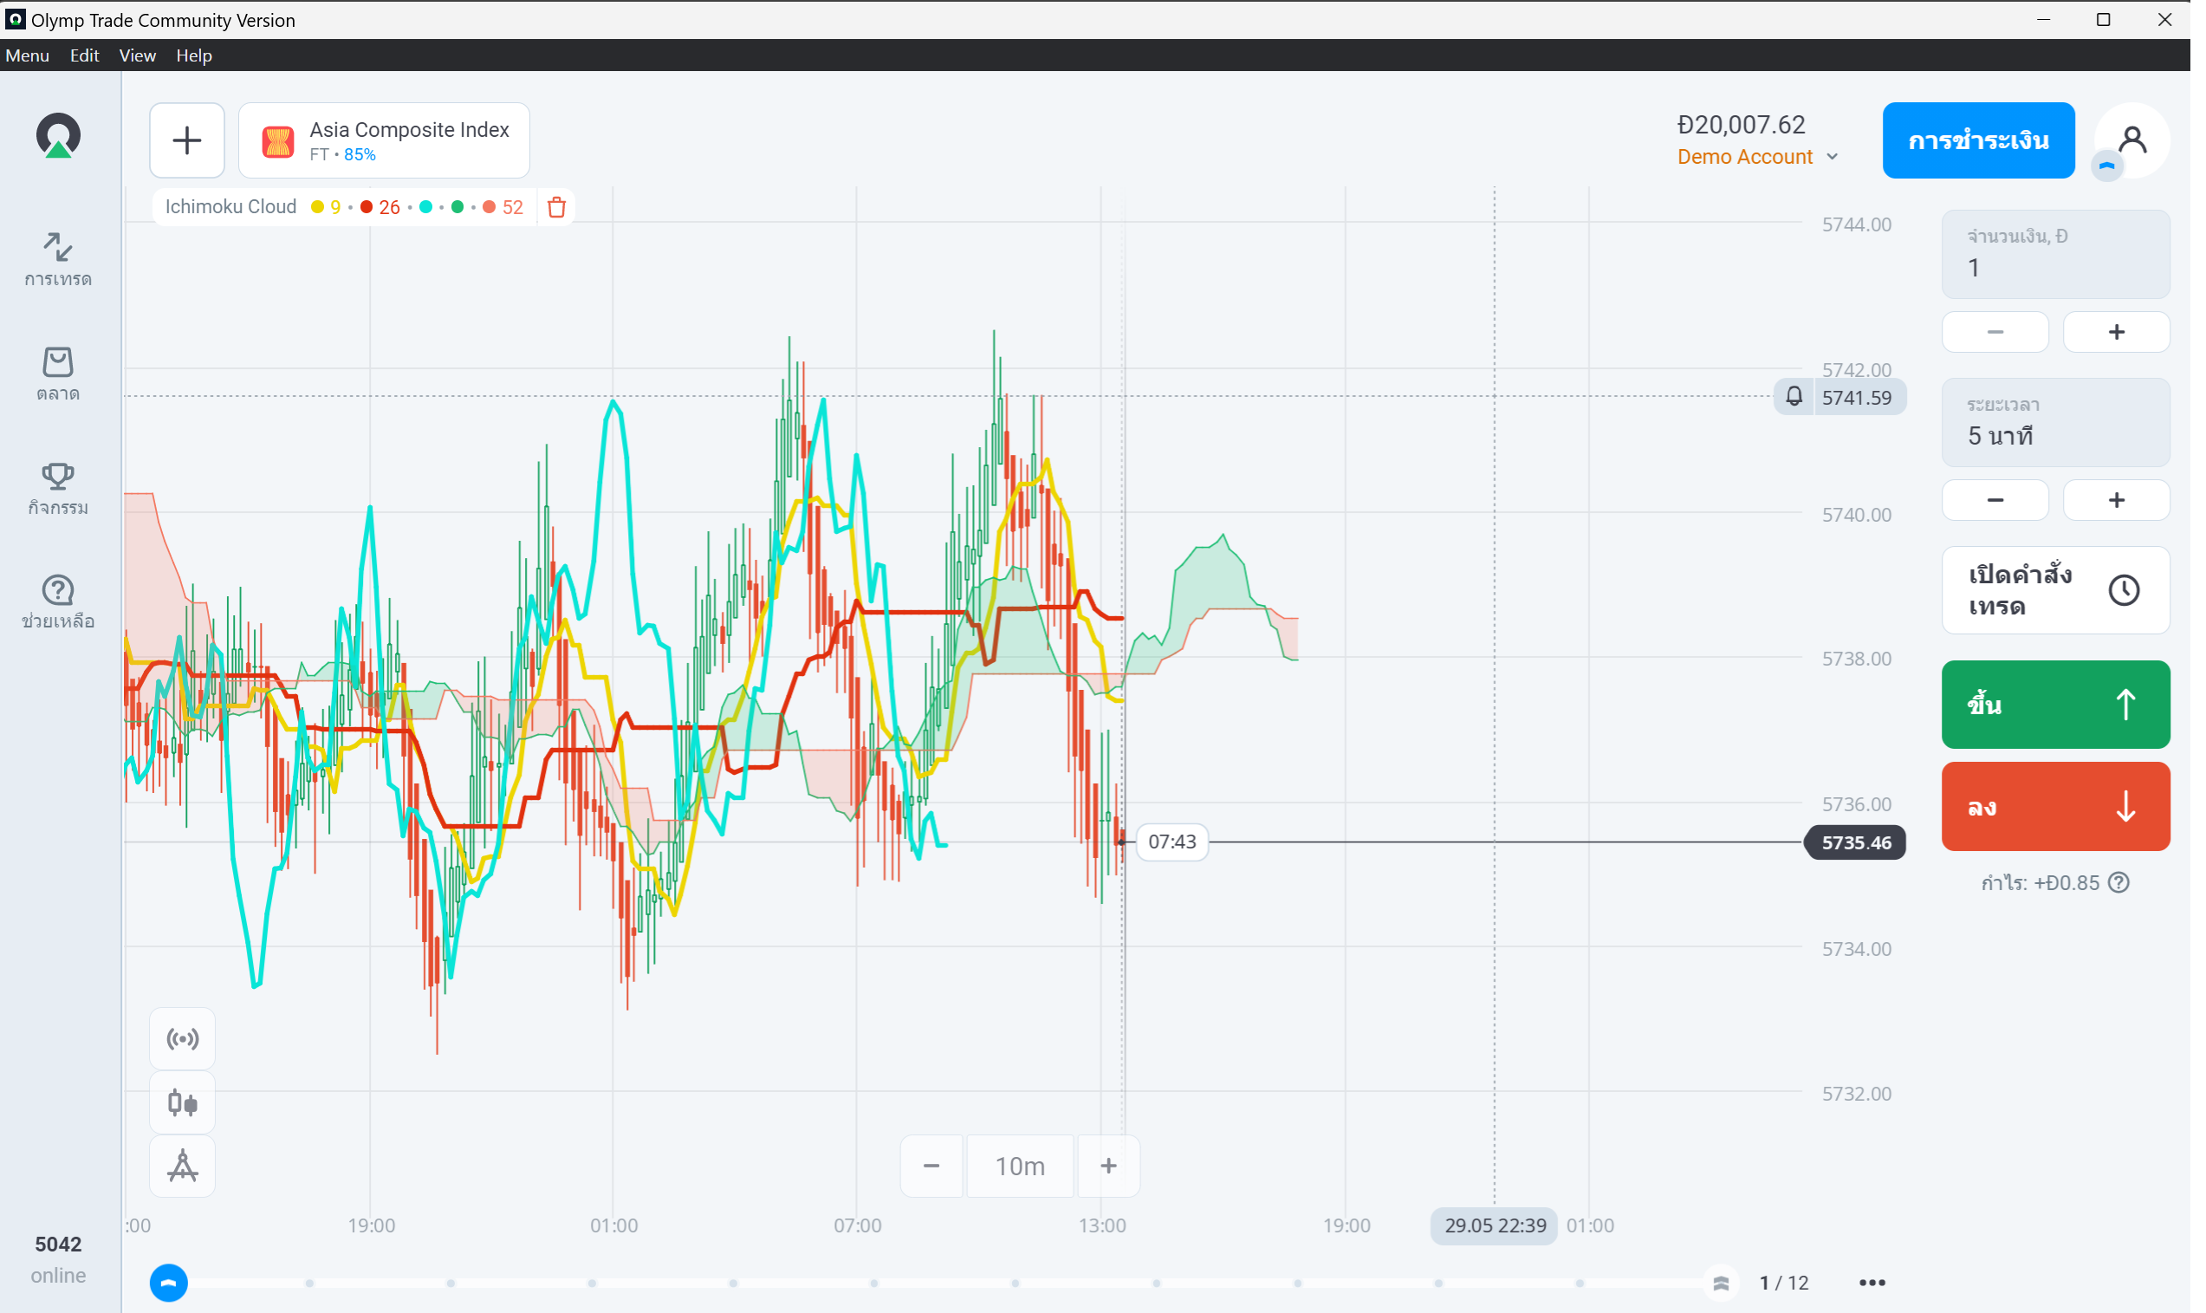Image resolution: width=2206 pixels, height=1313 pixels.
Task: Open the Help menu
Action: pyautogui.click(x=194, y=55)
